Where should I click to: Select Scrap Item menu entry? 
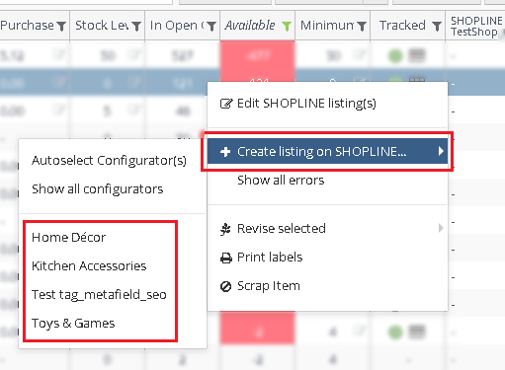click(327, 286)
